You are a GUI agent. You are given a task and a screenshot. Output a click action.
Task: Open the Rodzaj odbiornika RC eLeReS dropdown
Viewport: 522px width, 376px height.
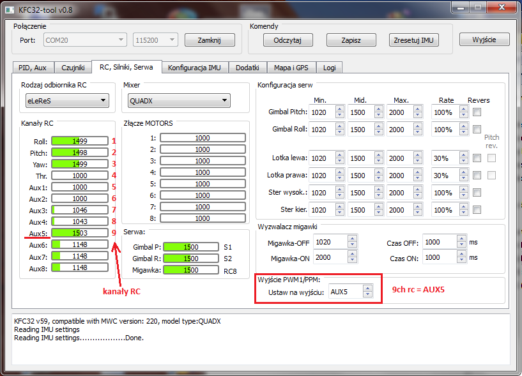(x=66, y=100)
